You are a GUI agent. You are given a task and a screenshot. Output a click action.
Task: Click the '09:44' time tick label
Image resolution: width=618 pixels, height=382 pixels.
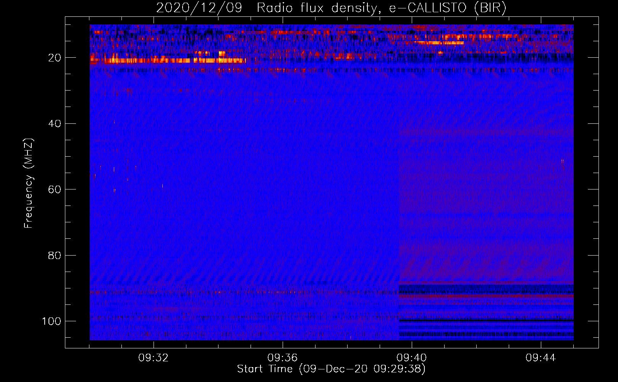[x=541, y=358]
